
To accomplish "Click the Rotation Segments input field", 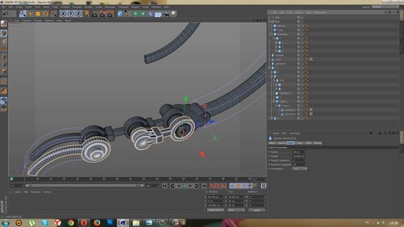I will pos(299,165).
